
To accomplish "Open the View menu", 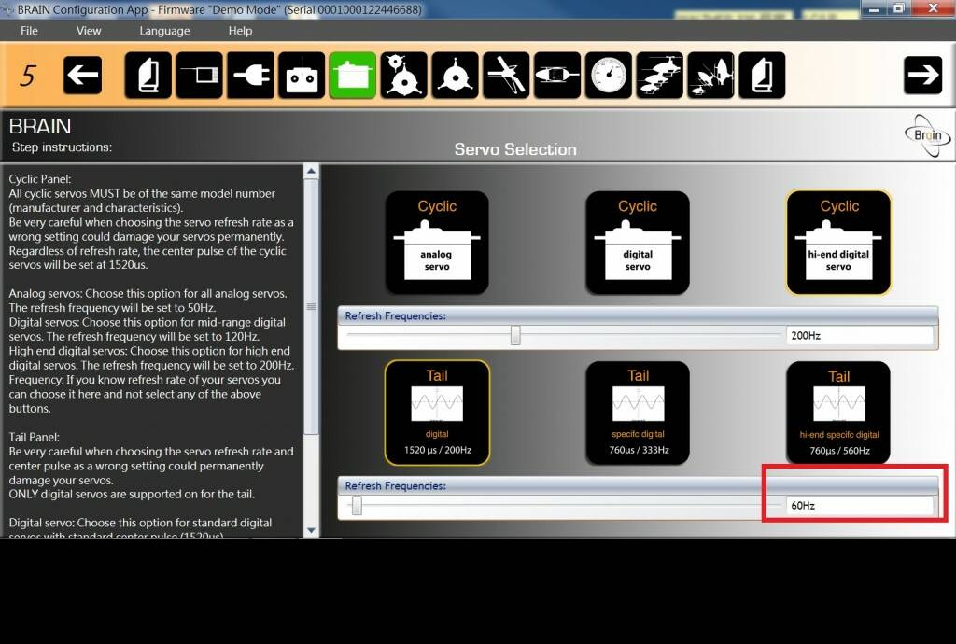I will pyautogui.click(x=89, y=31).
